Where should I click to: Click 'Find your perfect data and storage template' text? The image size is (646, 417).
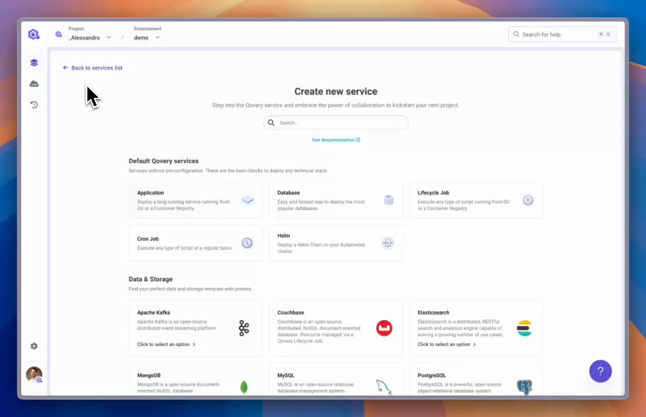coord(190,289)
